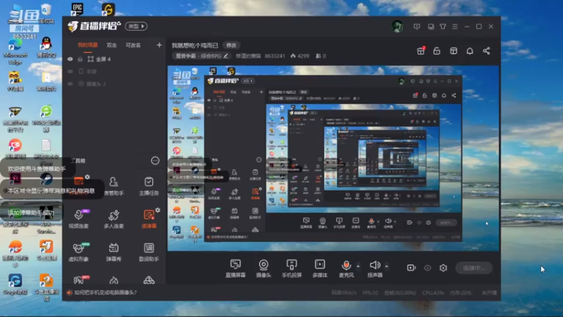Open the mode switch pill beside logo
The width and height of the screenshot is (563, 317).
coord(136,26)
